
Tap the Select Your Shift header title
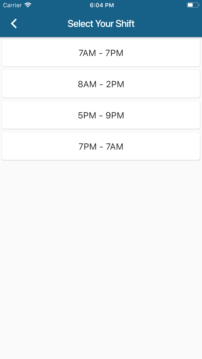tap(101, 23)
